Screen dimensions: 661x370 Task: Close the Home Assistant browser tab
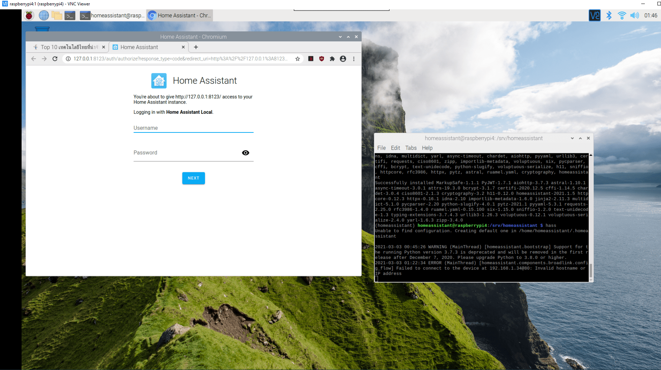[x=183, y=47]
